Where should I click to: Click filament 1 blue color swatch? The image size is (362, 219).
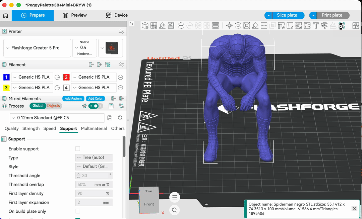click(6, 77)
